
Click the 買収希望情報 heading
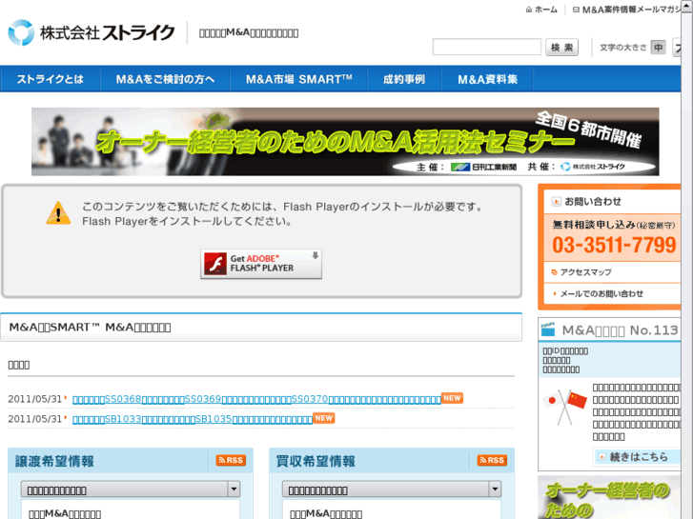[x=316, y=461]
